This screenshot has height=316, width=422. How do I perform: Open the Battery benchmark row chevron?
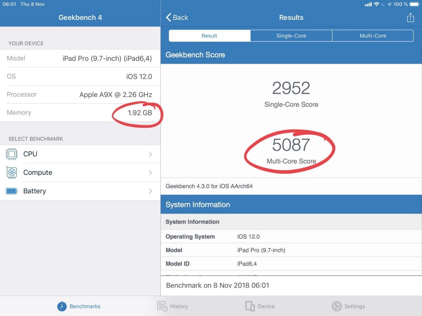pos(150,191)
